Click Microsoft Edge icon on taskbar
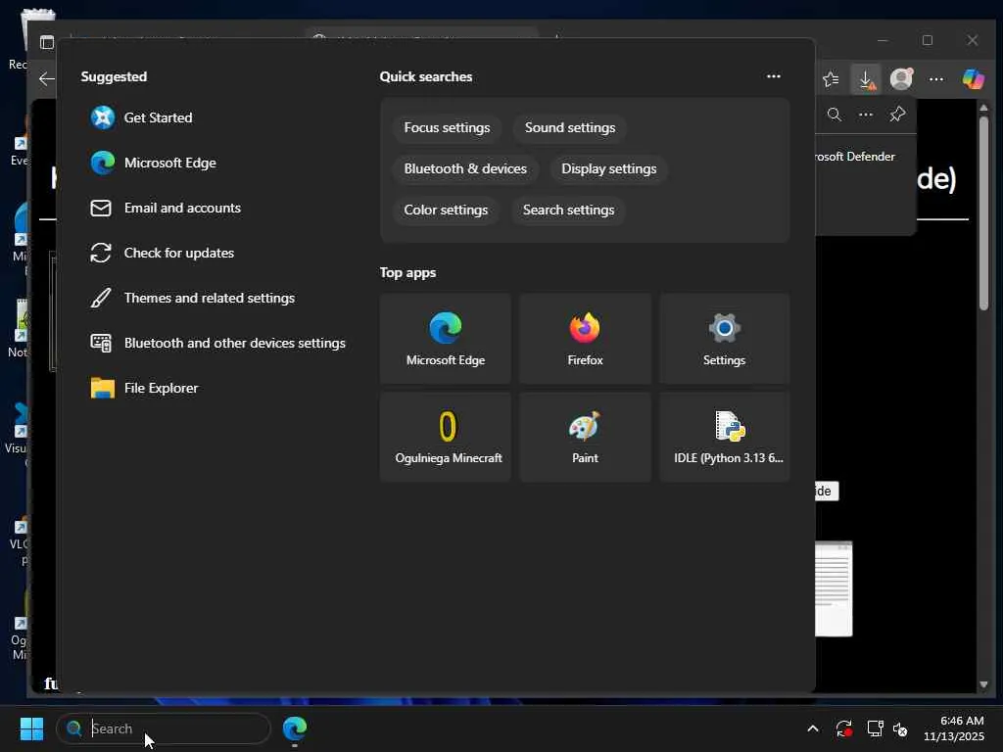1003x752 pixels. [x=295, y=728]
